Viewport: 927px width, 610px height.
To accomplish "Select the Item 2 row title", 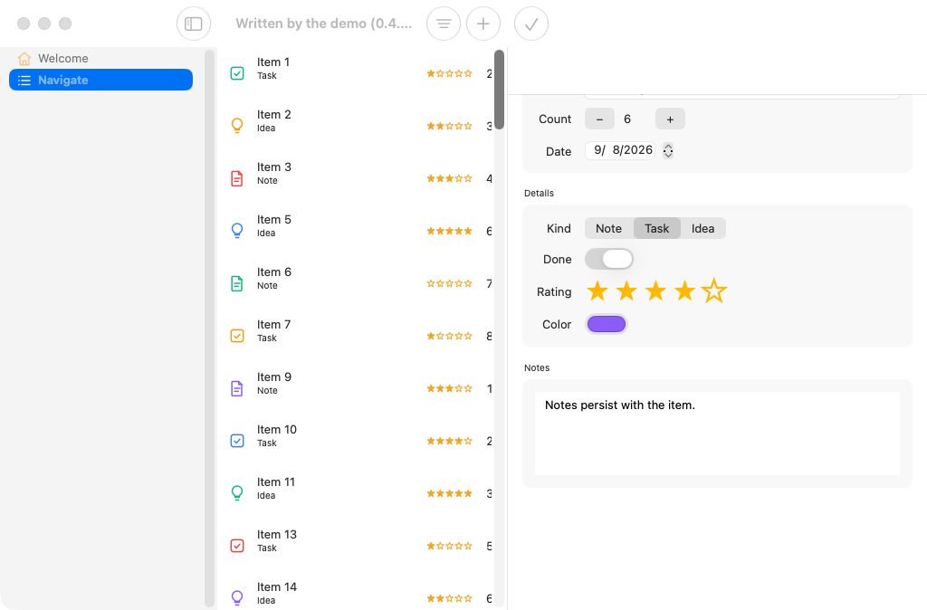I will tap(273, 115).
